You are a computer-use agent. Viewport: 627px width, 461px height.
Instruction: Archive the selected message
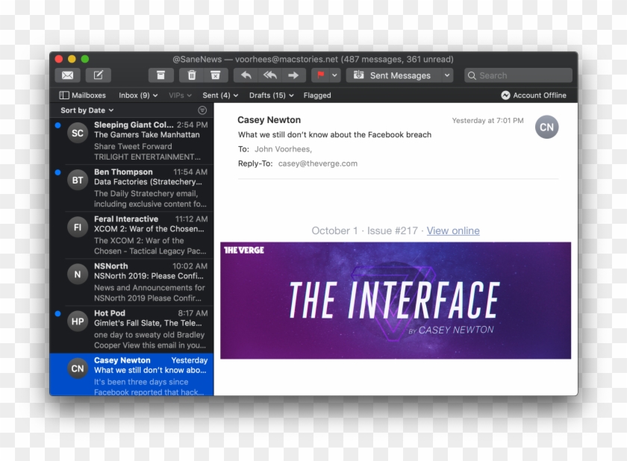[160, 75]
